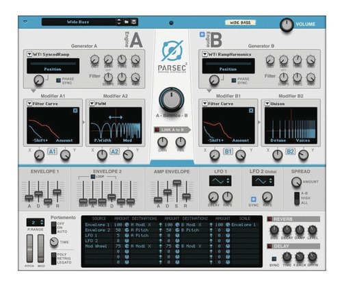Click the Spread A-B/High/All mode switch

click(297, 199)
